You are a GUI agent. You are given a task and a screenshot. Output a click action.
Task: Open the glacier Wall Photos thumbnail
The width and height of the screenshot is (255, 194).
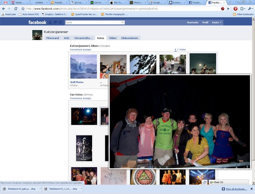83,66
